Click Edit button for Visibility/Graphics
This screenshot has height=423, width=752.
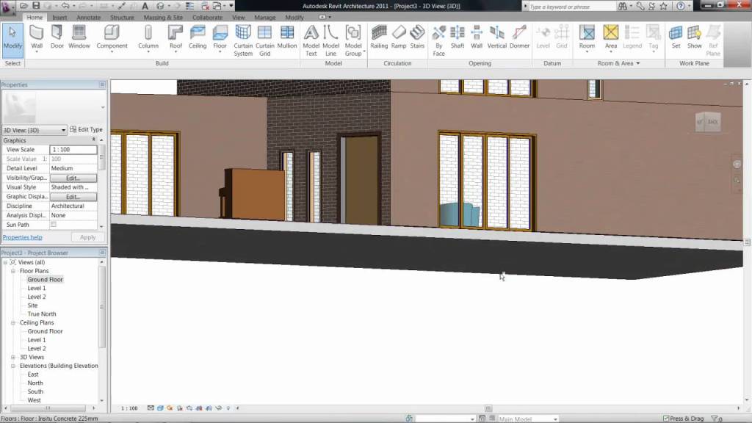(x=73, y=178)
